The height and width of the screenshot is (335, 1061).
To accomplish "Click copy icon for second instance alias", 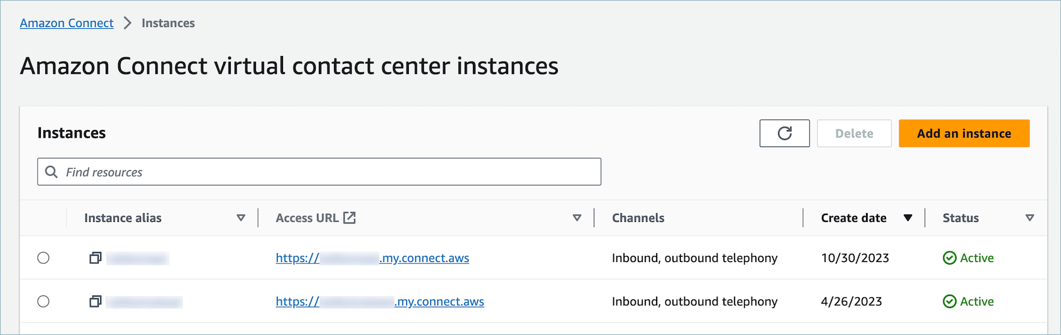I will coord(95,302).
